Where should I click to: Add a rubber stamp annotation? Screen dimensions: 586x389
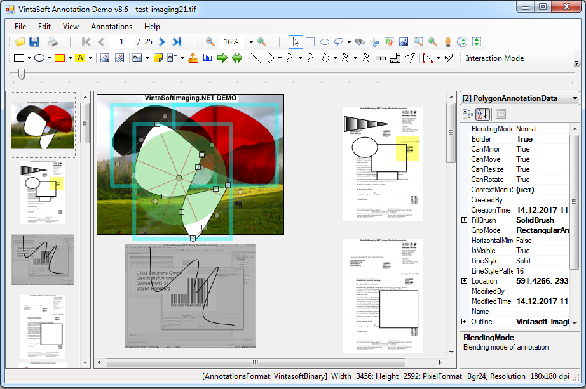tap(193, 58)
